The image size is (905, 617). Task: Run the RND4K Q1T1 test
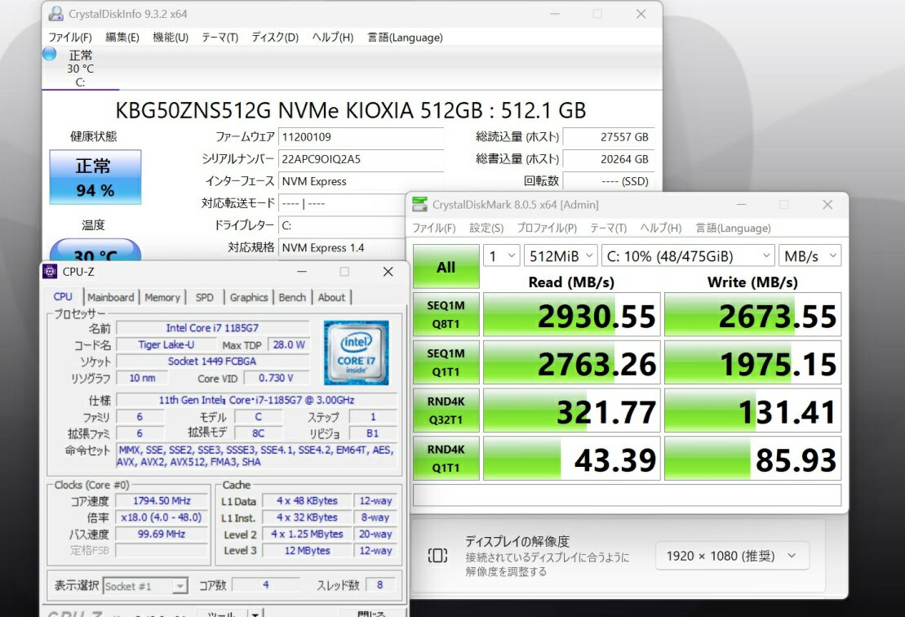click(446, 459)
